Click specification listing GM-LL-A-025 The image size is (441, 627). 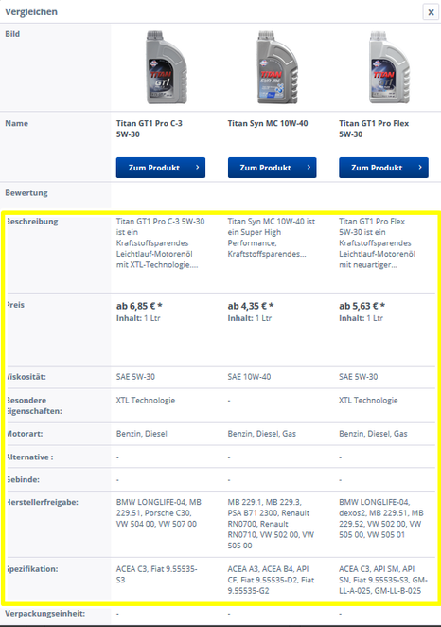[383, 580]
